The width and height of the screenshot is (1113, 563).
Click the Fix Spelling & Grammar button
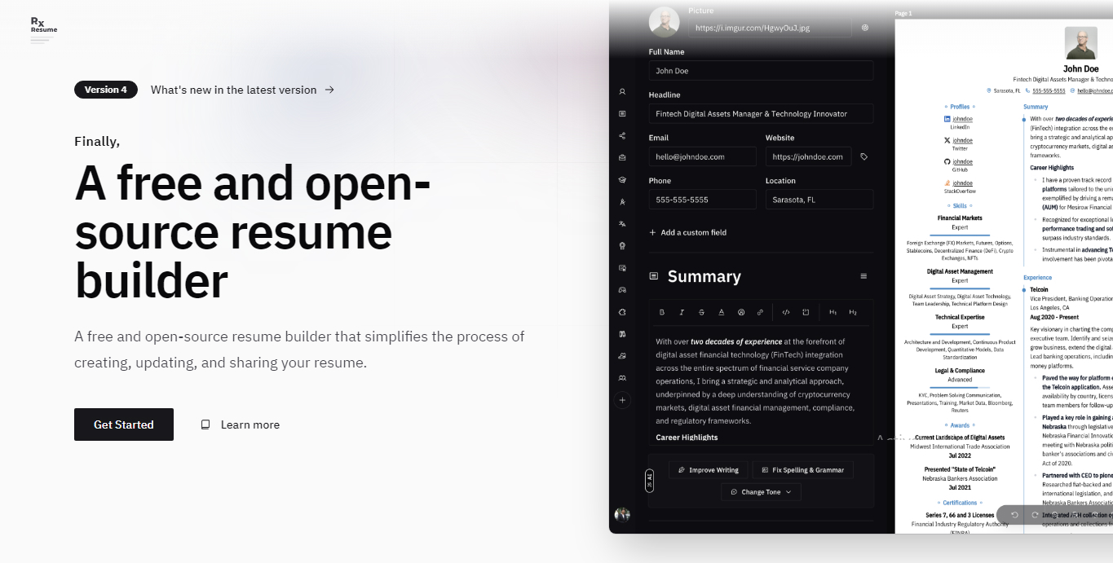pyautogui.click(x=804, y=469)
